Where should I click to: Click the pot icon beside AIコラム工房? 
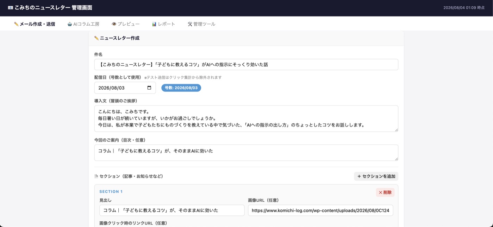[70, 24]
